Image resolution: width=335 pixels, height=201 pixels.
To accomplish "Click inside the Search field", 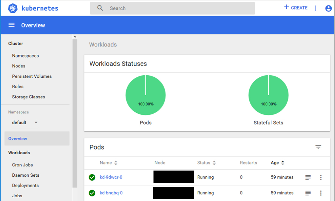I will [x=152, y=8].
